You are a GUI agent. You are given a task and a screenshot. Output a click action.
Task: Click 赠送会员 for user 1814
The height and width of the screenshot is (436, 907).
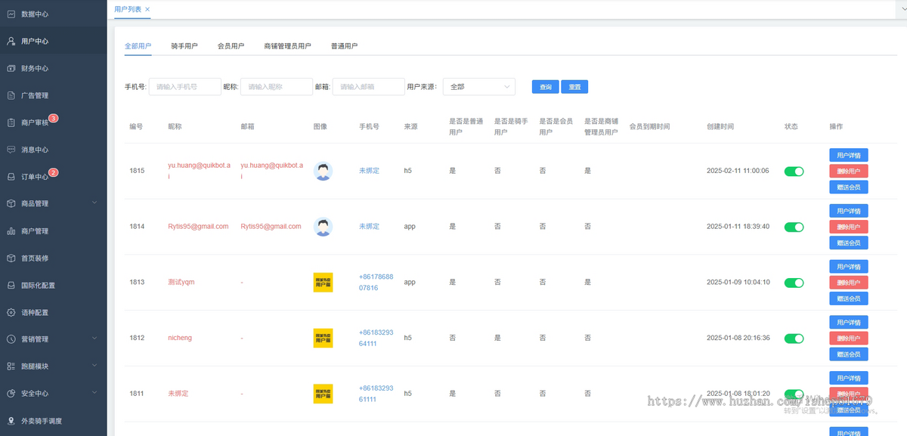pyautogui.click(x=849, y=243)
